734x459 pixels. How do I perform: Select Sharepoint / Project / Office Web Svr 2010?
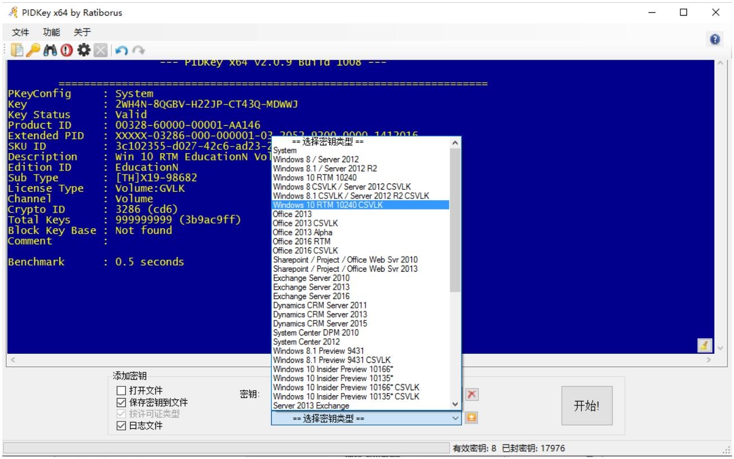(361, 259)
